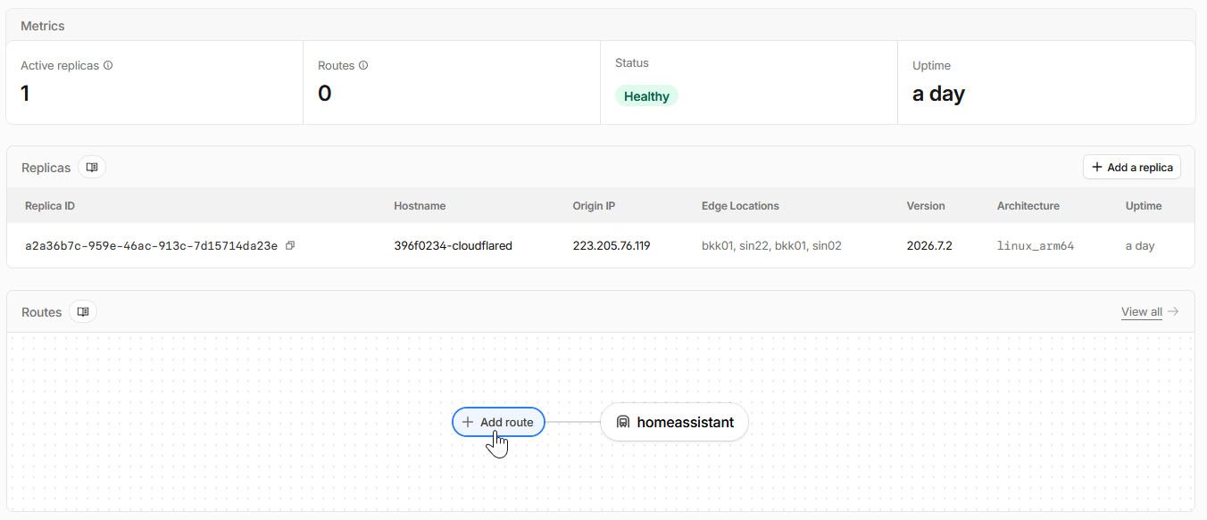Open the Routes documentation book icon
Screen dimensions: 1207x520
[83, 312]
